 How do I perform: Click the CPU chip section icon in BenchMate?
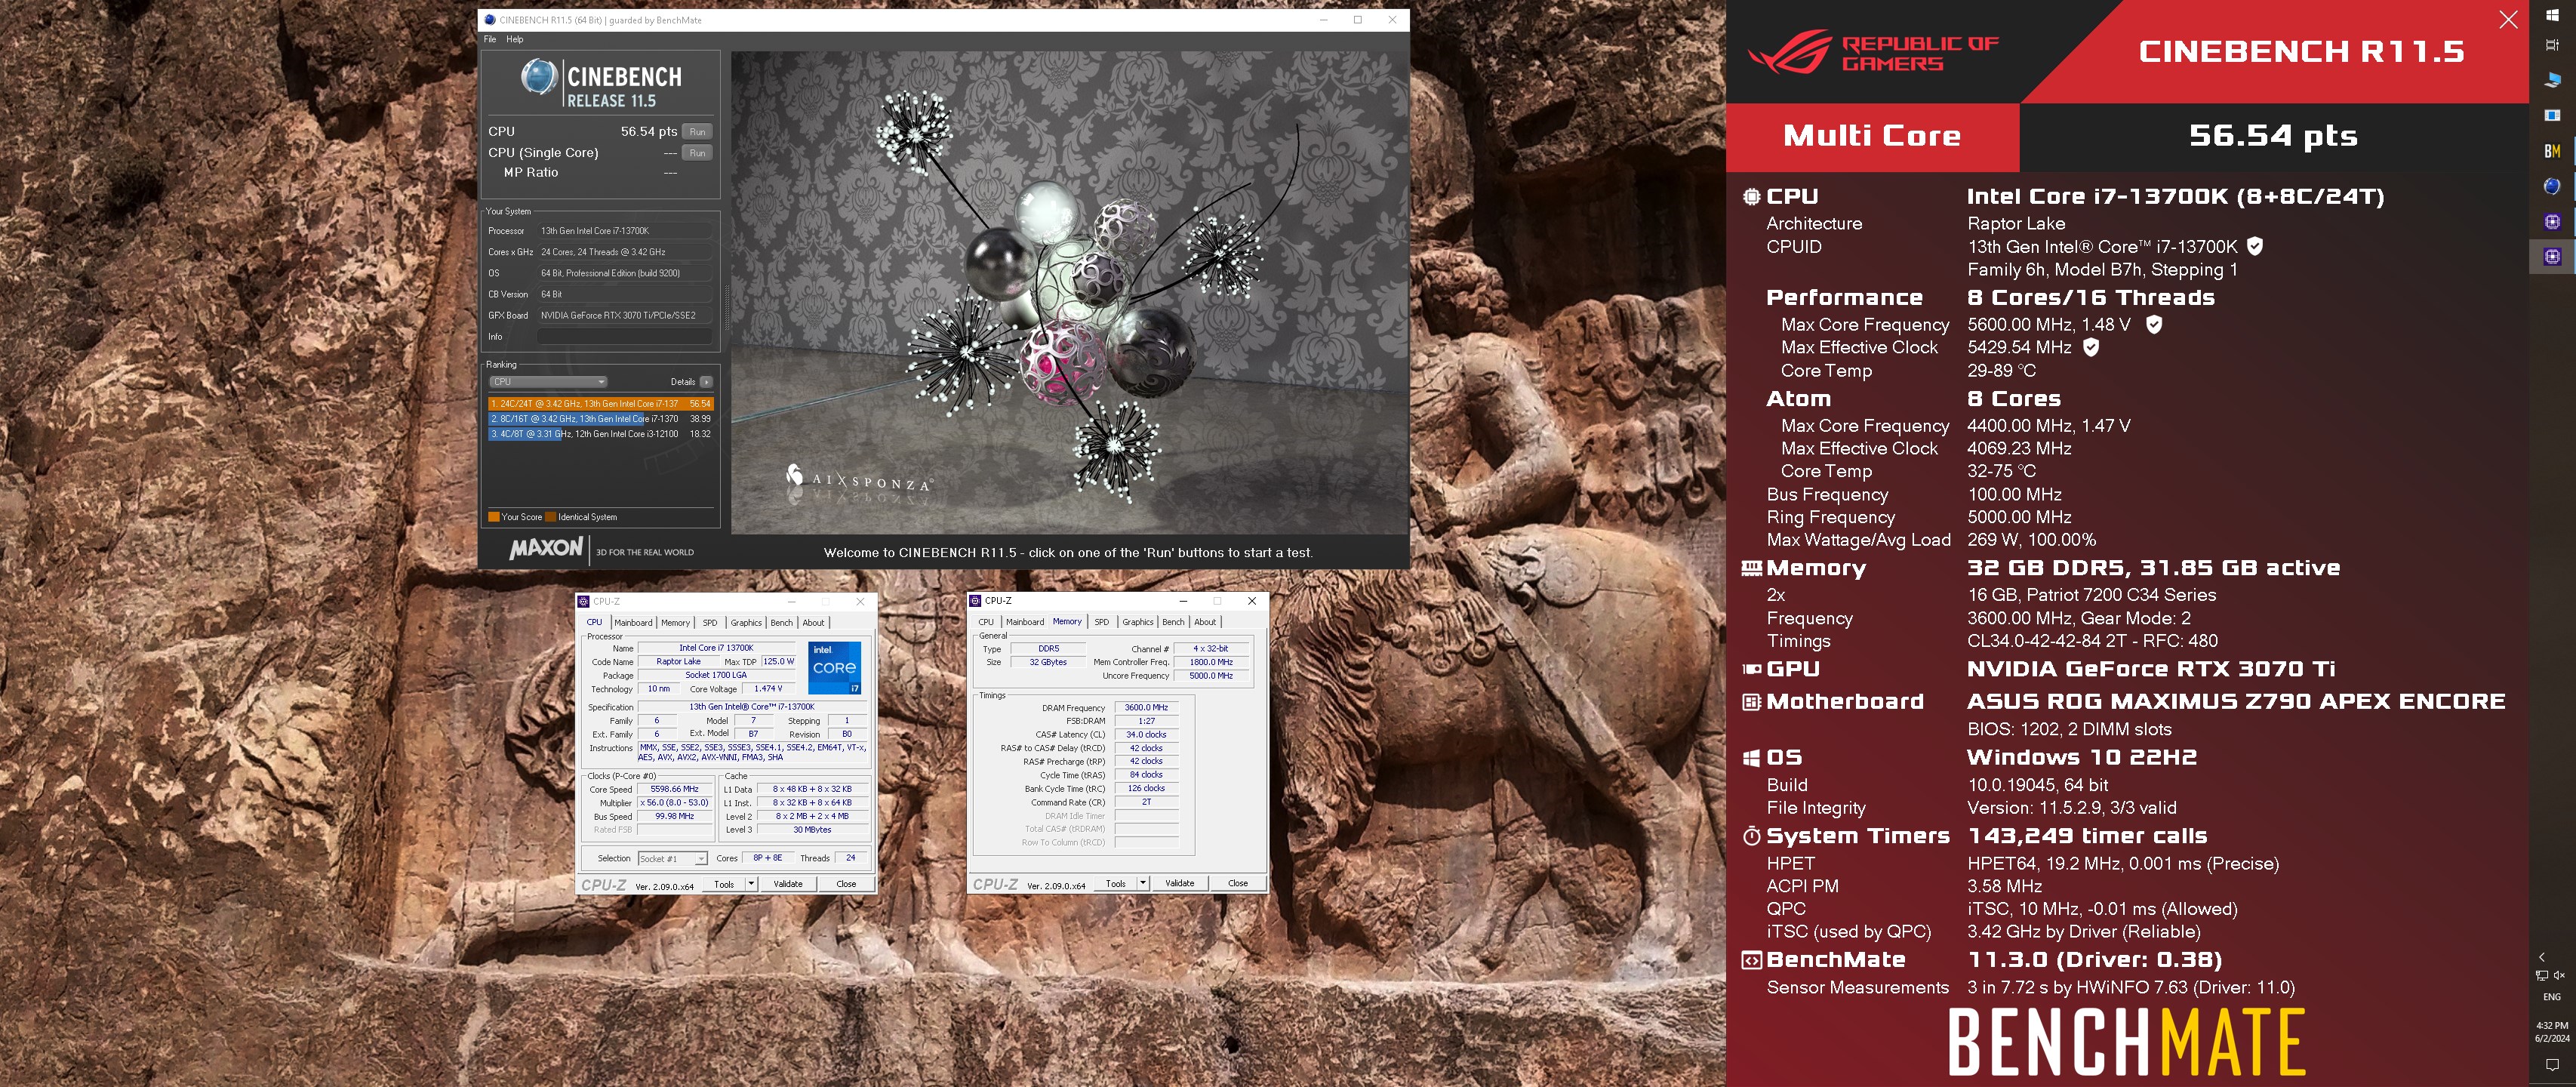pos(1751,197)
